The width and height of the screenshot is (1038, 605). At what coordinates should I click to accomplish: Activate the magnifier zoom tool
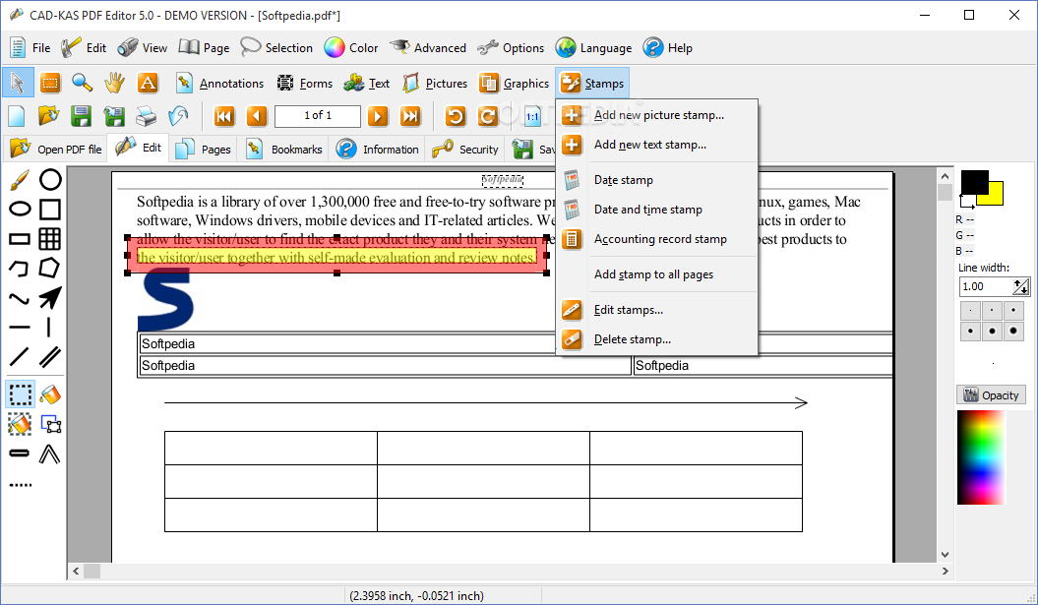click(x=82, y=83)
